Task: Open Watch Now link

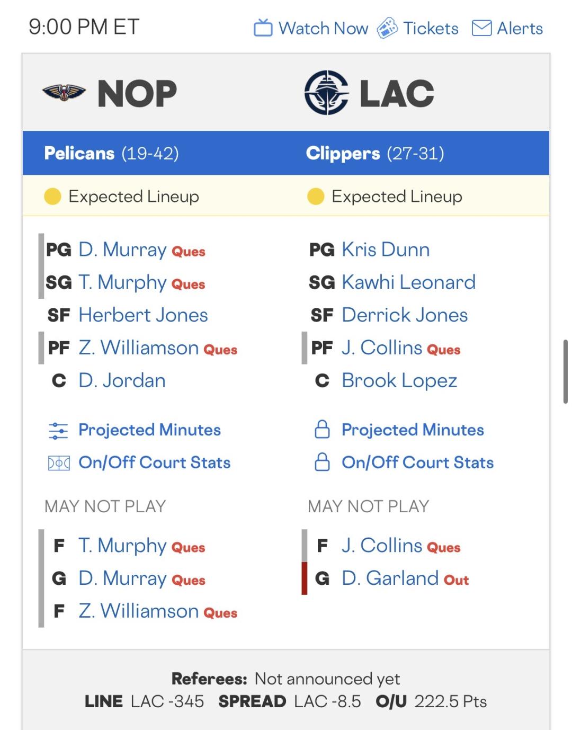Action: coord(323,28)
